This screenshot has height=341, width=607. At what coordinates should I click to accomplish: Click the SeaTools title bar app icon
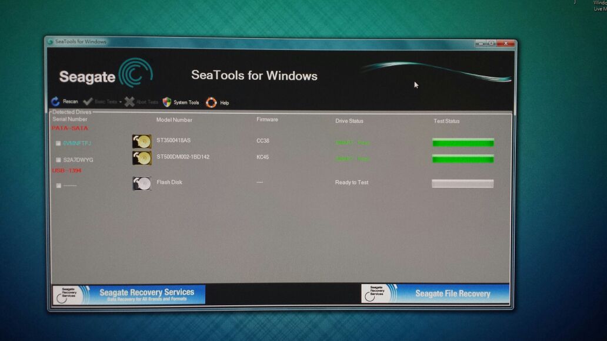coord(50,42)
